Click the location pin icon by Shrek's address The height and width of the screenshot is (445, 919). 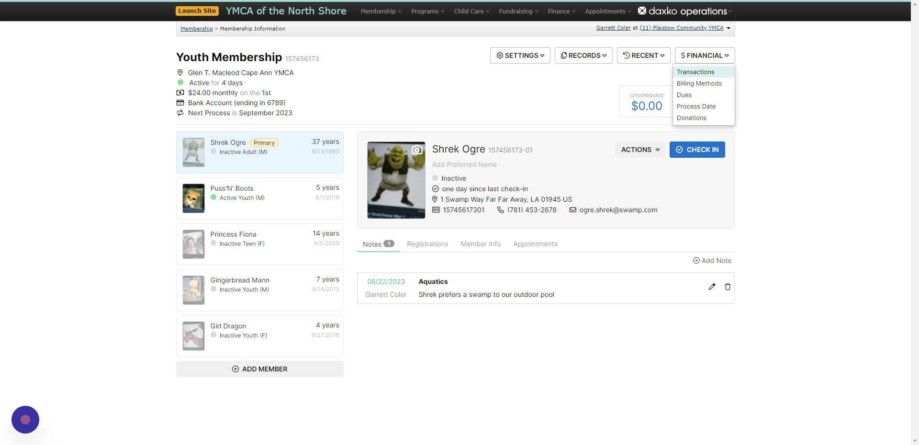(x=435, y=199)
